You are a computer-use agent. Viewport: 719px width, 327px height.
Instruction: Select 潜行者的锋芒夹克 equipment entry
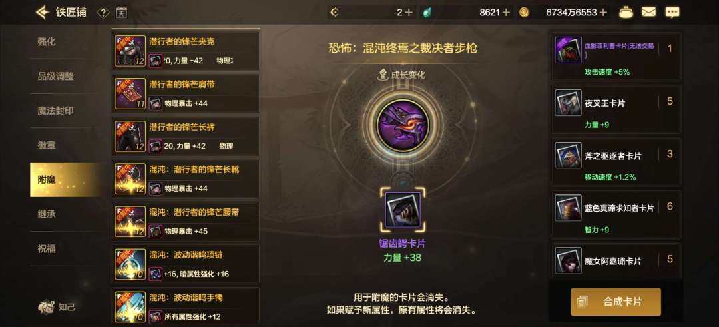coord(185,51)
